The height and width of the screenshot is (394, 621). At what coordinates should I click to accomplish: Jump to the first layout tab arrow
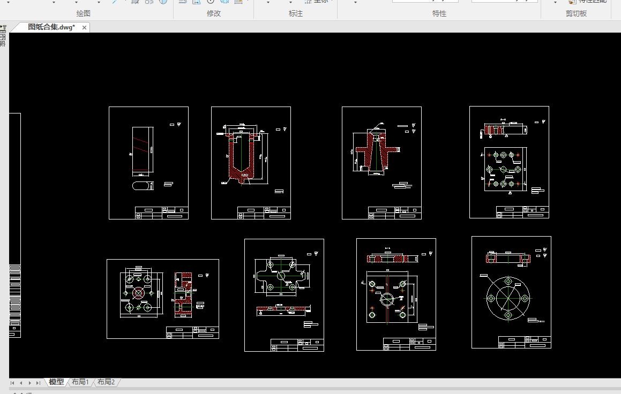12,383
